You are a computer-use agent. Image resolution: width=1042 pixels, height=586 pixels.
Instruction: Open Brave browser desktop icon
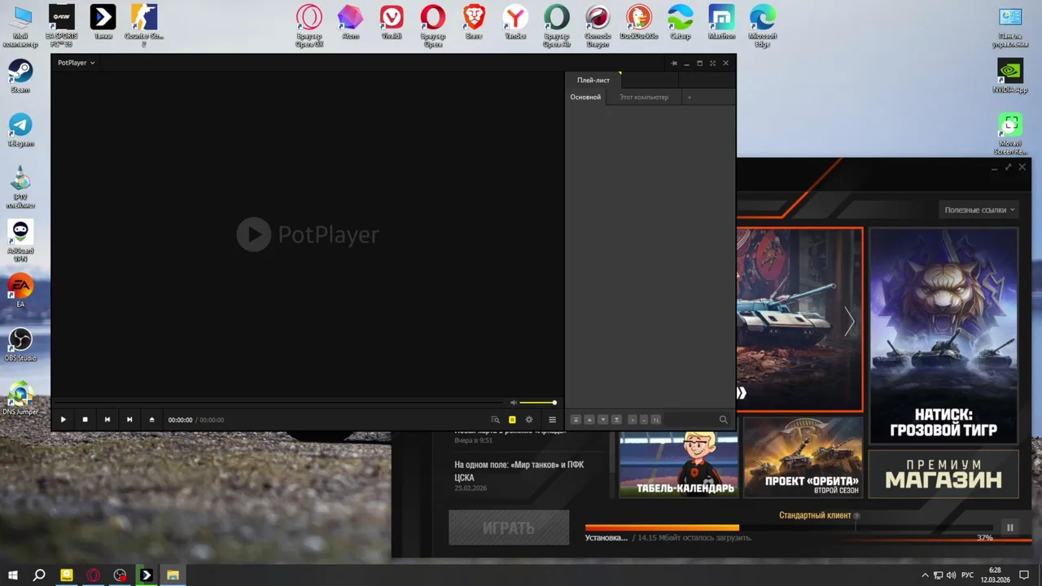click(x=474, y=22)
